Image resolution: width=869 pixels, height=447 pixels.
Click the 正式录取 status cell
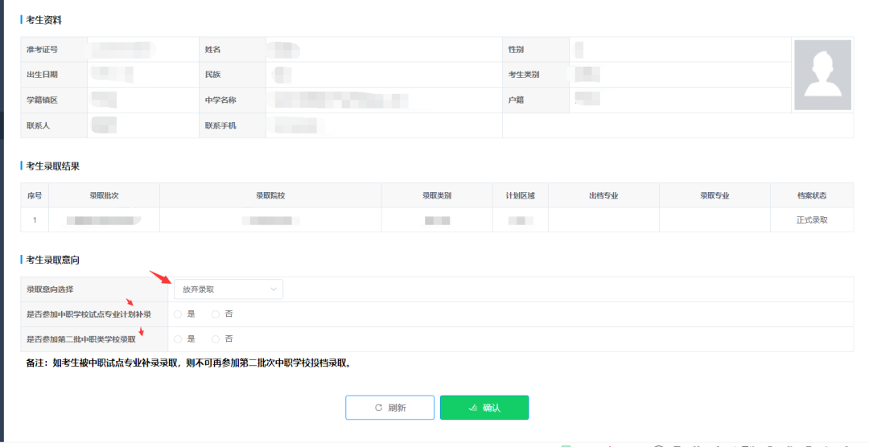pos(812,219)
